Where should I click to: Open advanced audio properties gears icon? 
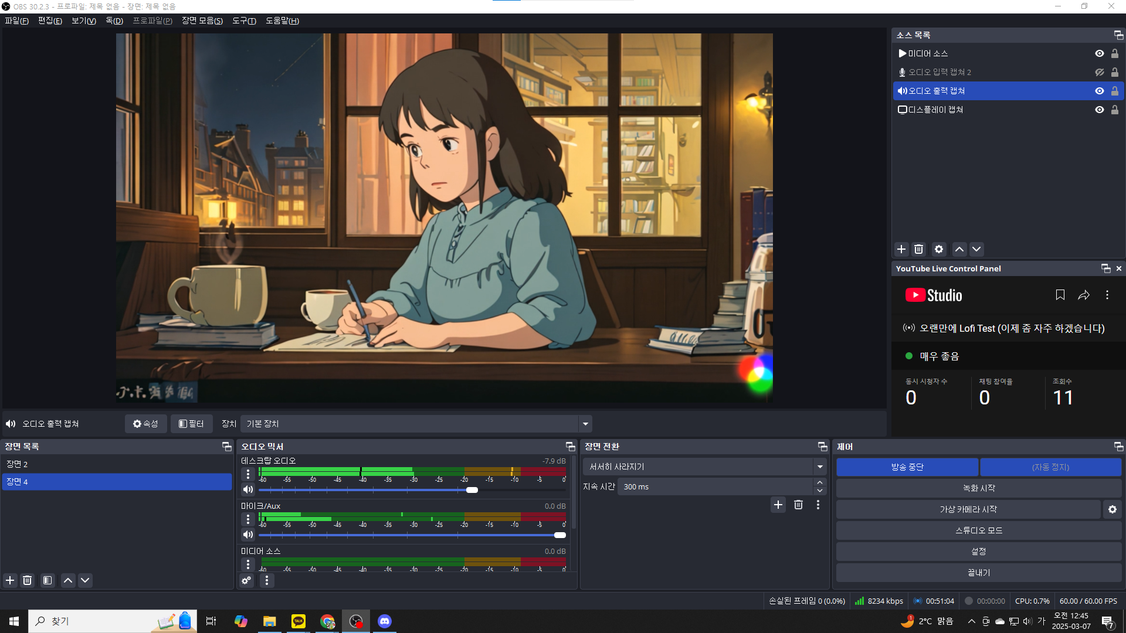[x=246, y=580]
